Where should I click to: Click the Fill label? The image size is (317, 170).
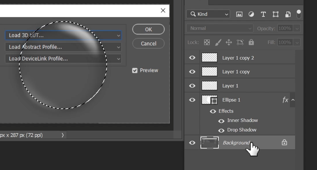coord(271,42)
